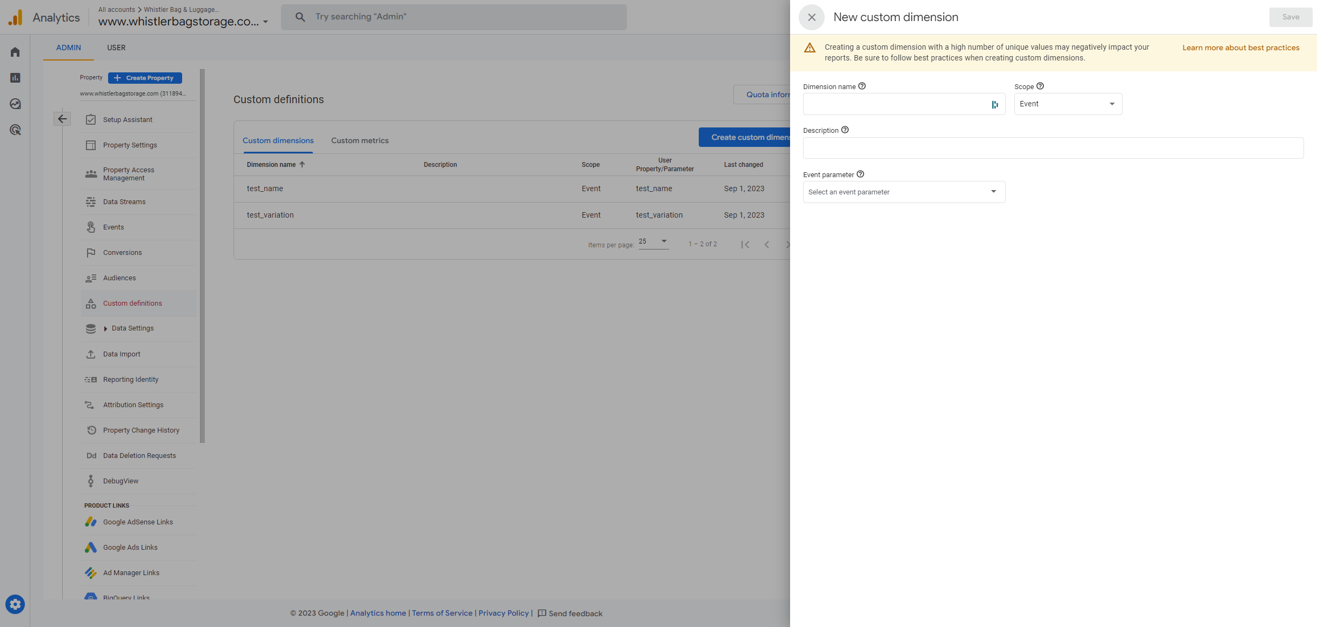Open Google Ads Links
The image size is (1317, 627).
tap(139, 548)
